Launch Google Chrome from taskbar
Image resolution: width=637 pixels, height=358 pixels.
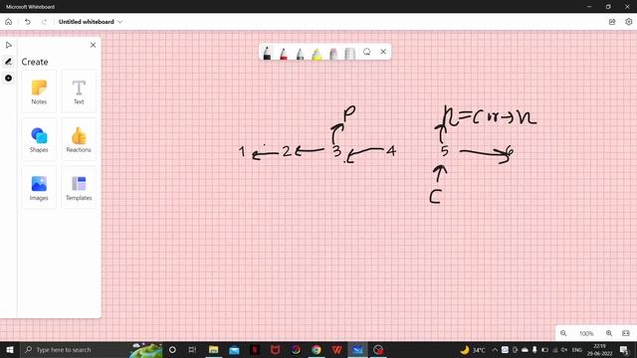point(317,349)
